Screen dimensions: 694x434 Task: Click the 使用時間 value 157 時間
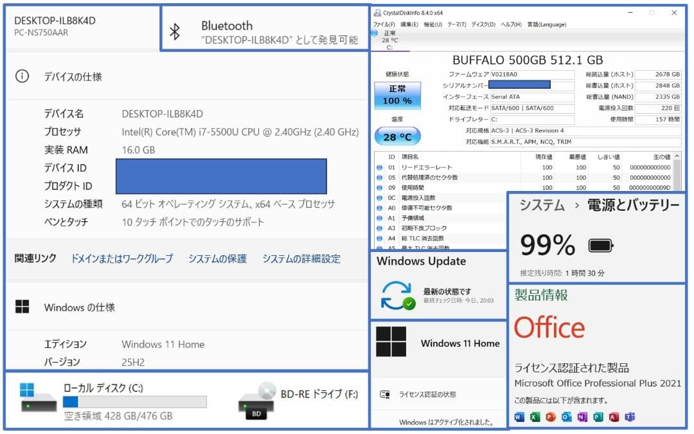pos(658,120)
